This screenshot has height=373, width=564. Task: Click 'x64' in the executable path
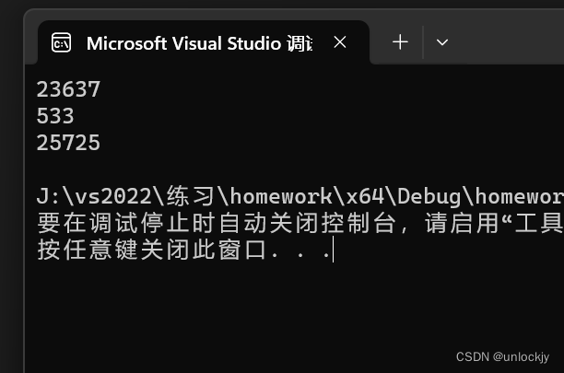(x=365, y=196)
